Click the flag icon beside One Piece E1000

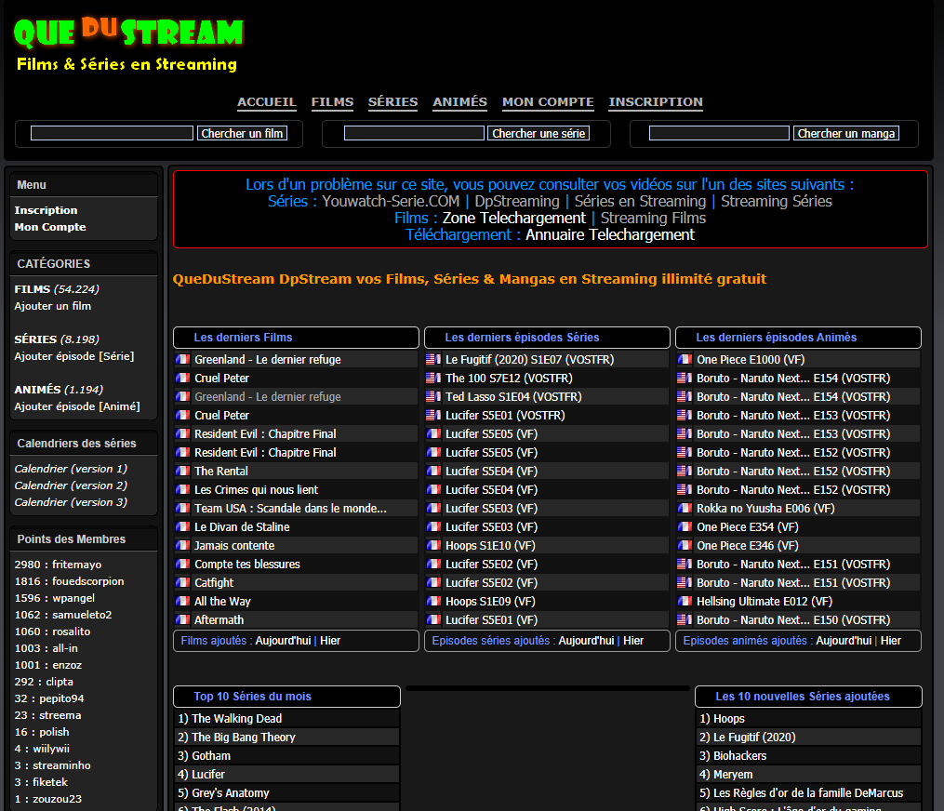(685, 359)
